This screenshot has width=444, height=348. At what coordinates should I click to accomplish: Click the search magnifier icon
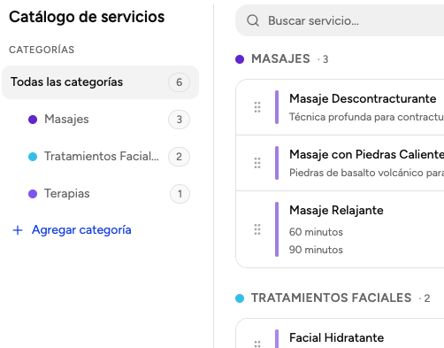[x=253, y=20]
